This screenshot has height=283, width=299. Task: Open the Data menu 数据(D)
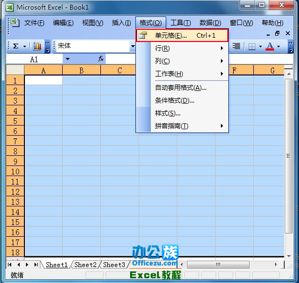click(210, 23)
